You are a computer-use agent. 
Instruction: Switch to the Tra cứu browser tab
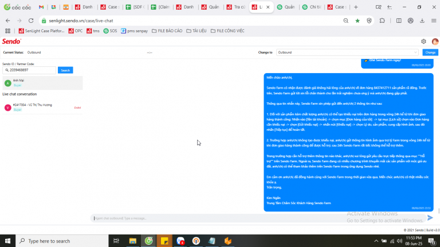(x=236, y=7)
